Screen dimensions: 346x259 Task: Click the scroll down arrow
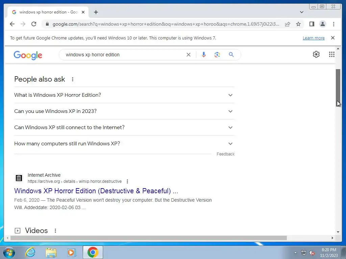point(338,232)
